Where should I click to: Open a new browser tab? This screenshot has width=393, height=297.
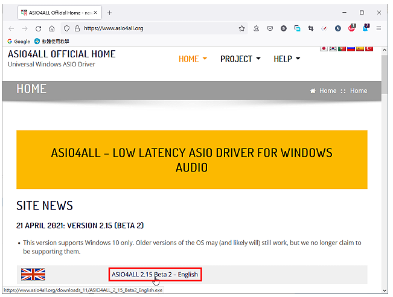tap(109, 13)
